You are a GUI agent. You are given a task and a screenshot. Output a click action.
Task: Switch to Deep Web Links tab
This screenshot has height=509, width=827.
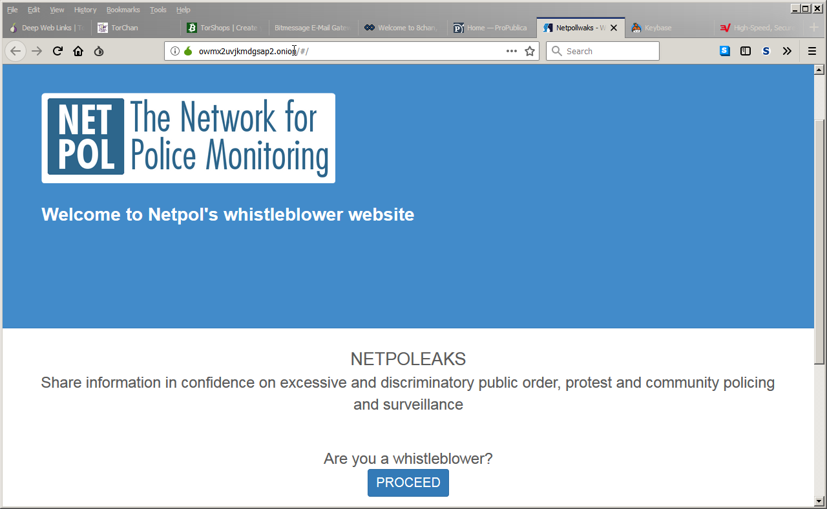tap(47, 28)
